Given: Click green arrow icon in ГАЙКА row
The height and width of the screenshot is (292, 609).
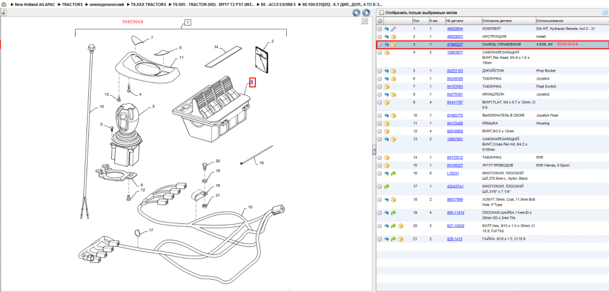Looking at the screenshot, I should (393, 239).
